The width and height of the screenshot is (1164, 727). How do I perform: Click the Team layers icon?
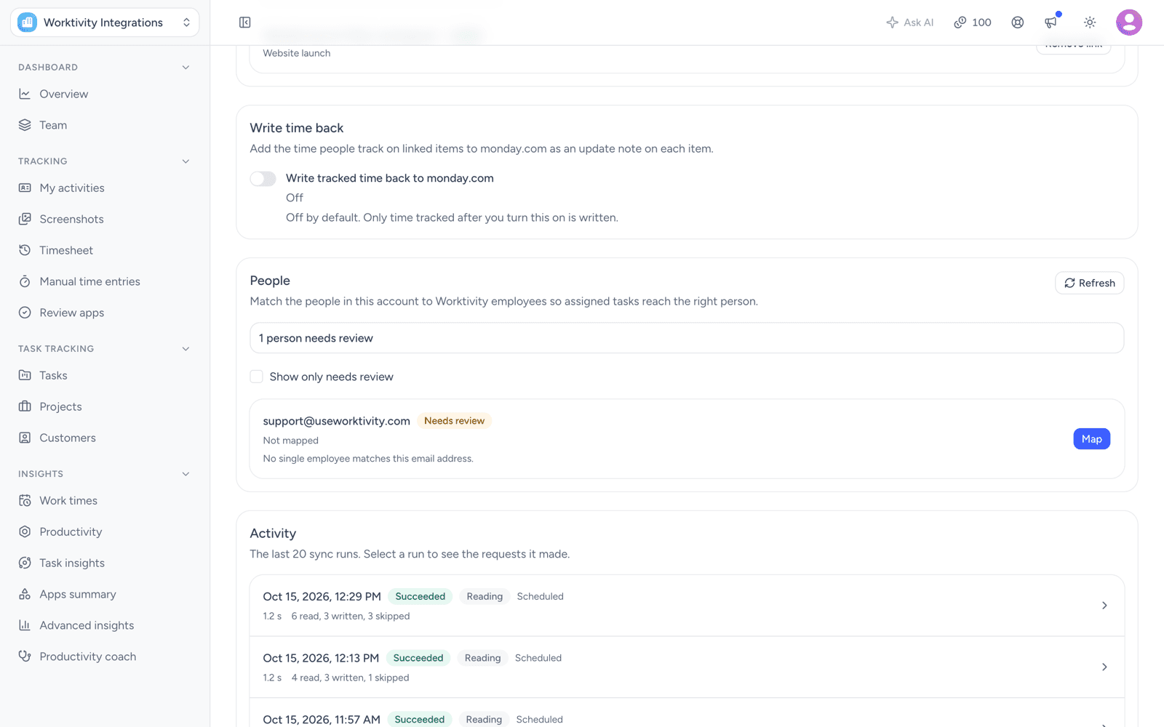(x=25, y=125)
